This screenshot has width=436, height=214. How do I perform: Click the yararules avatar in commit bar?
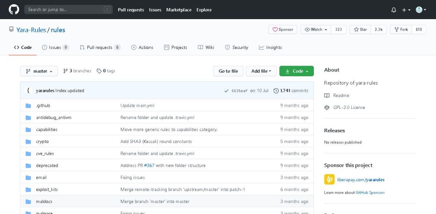[x=29, y=91]
